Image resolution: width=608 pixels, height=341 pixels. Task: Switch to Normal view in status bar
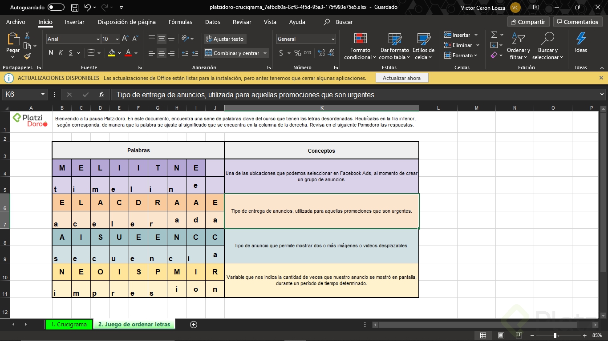point(483,336)
